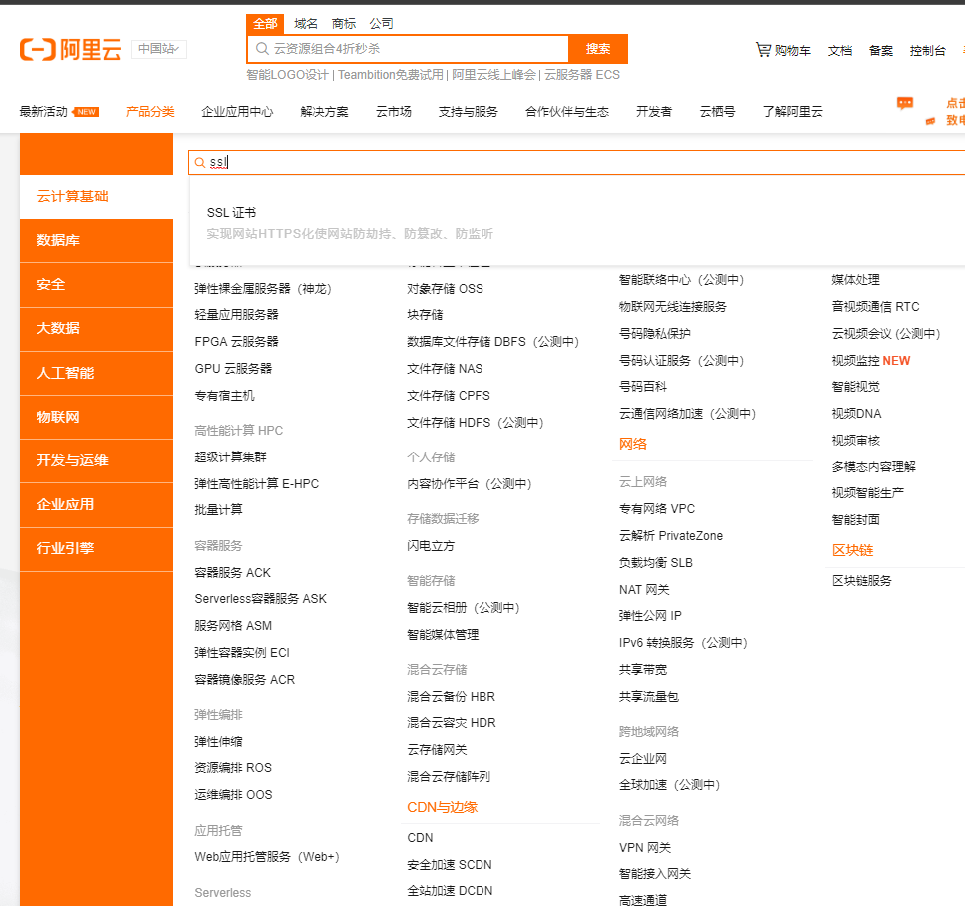Image resolution: width=965 pixels, height=906 pixels.
Task: Click the 区块链服务 link
Action: [x=861, y=581]
